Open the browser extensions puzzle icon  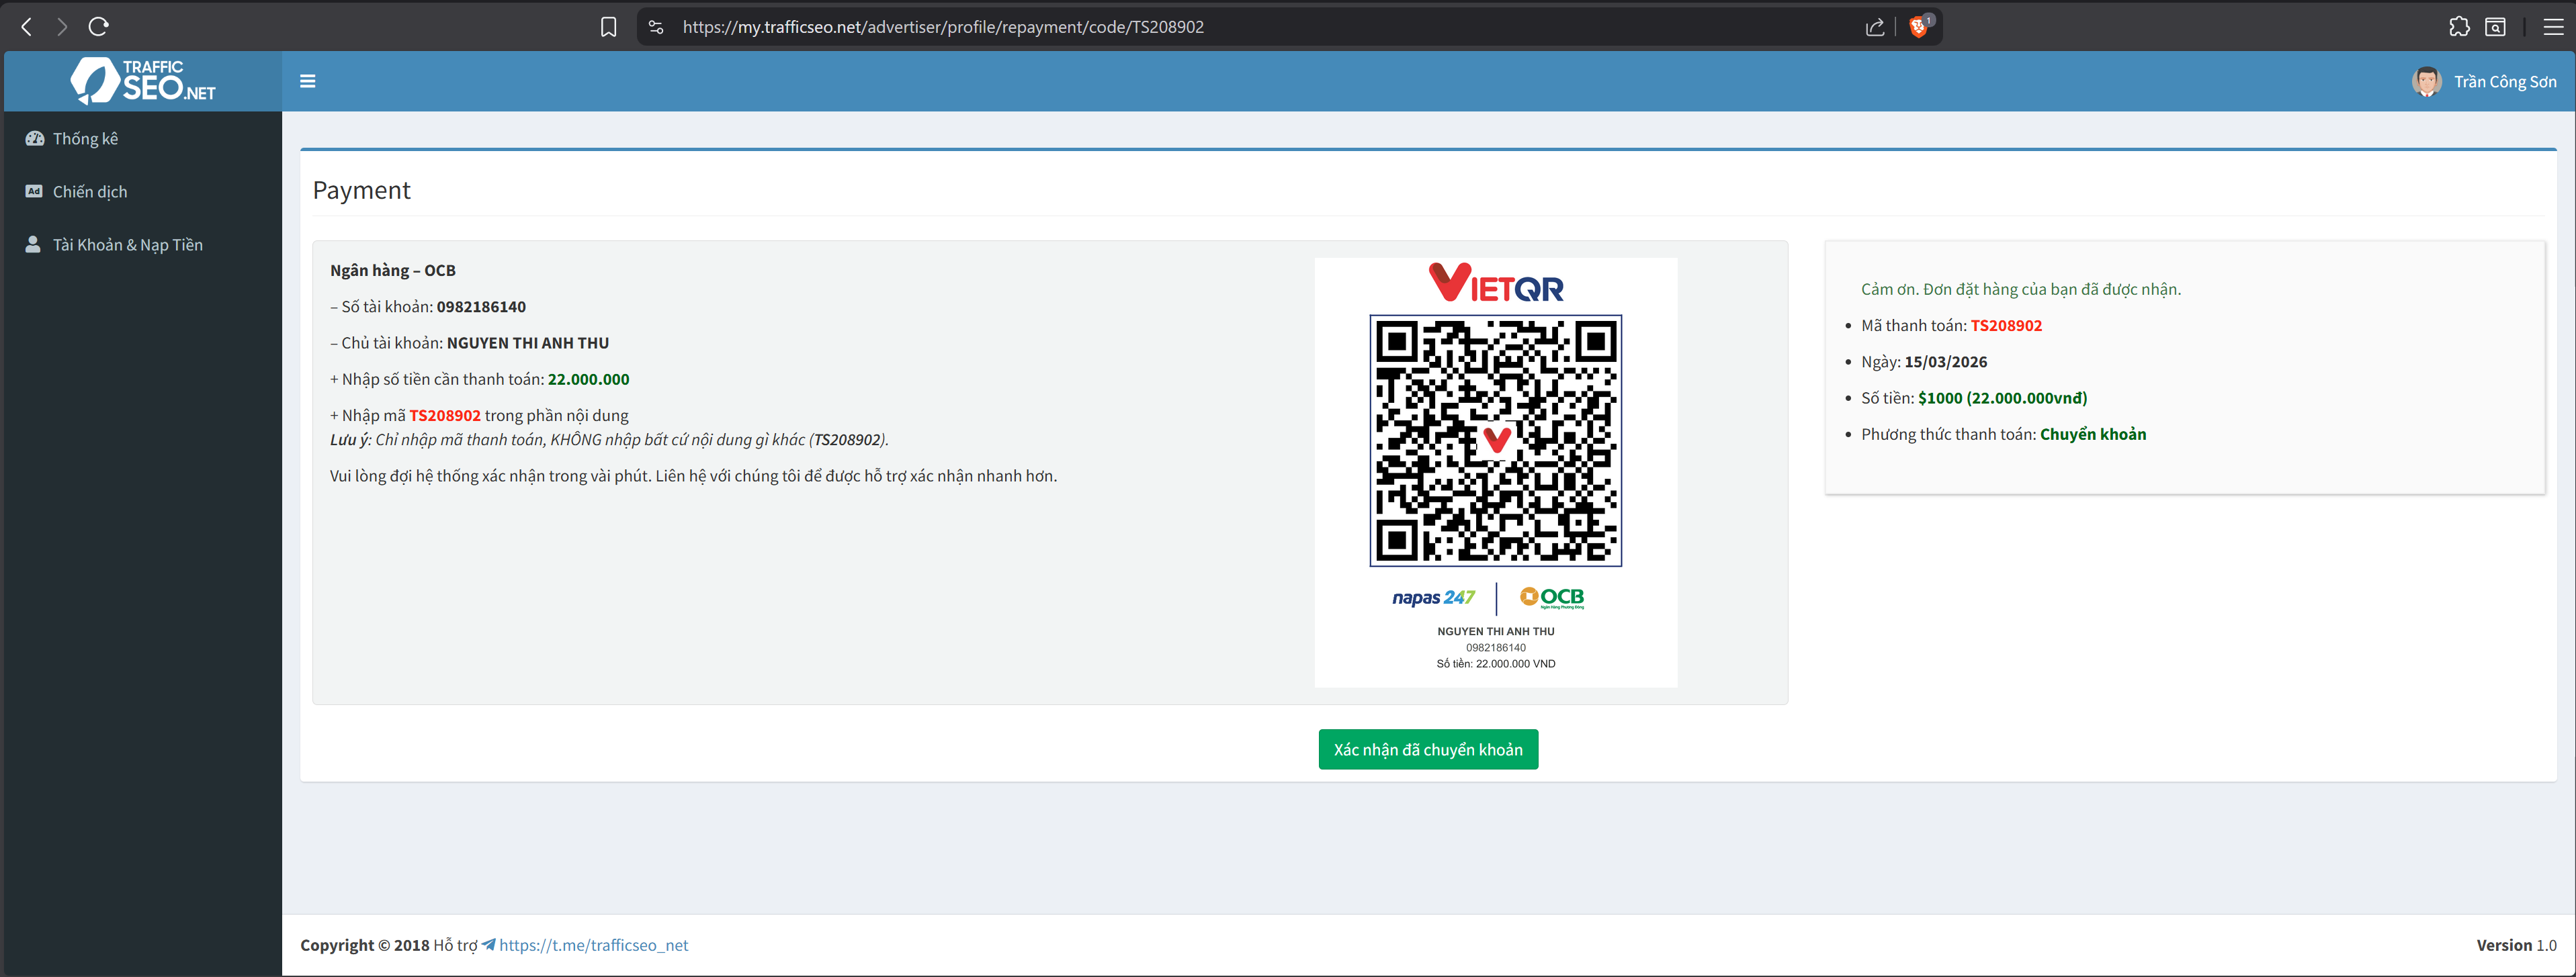tap(2459, 27)
